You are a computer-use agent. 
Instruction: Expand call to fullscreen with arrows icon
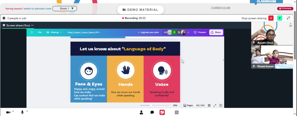pyautogui.click(x=288, y=18)
